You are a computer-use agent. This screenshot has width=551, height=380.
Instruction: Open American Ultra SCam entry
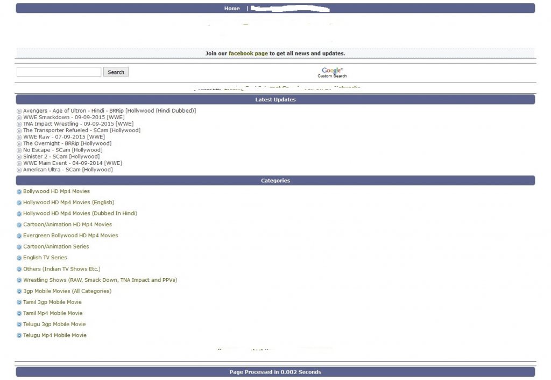tap(68, 170)
